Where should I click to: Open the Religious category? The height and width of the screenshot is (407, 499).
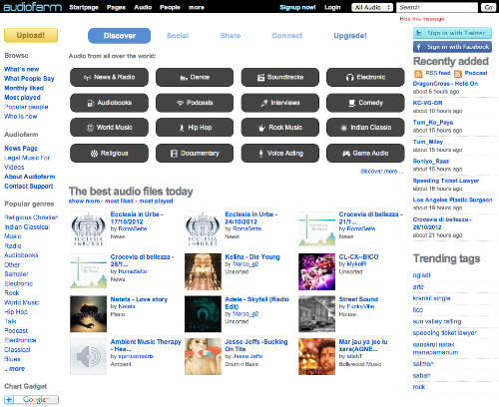[x=109, y=154]
